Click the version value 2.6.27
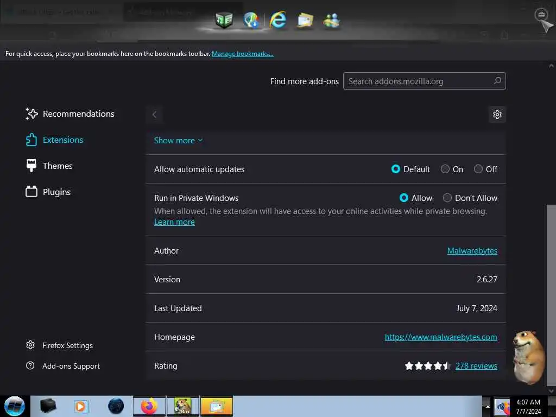556x417 pixels. tap(487, 280)
